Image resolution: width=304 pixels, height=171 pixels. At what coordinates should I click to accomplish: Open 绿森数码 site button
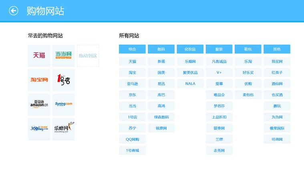click(161, 117)
